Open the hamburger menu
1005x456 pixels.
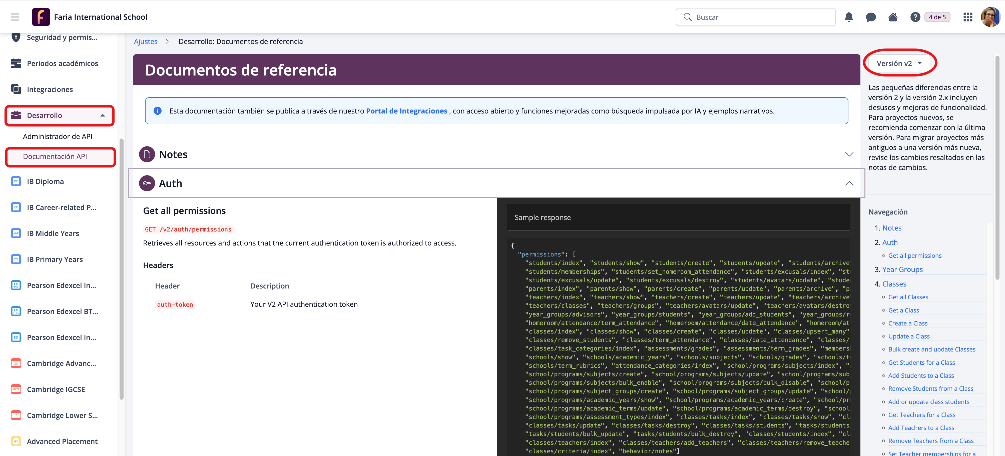tap(15, 17)
